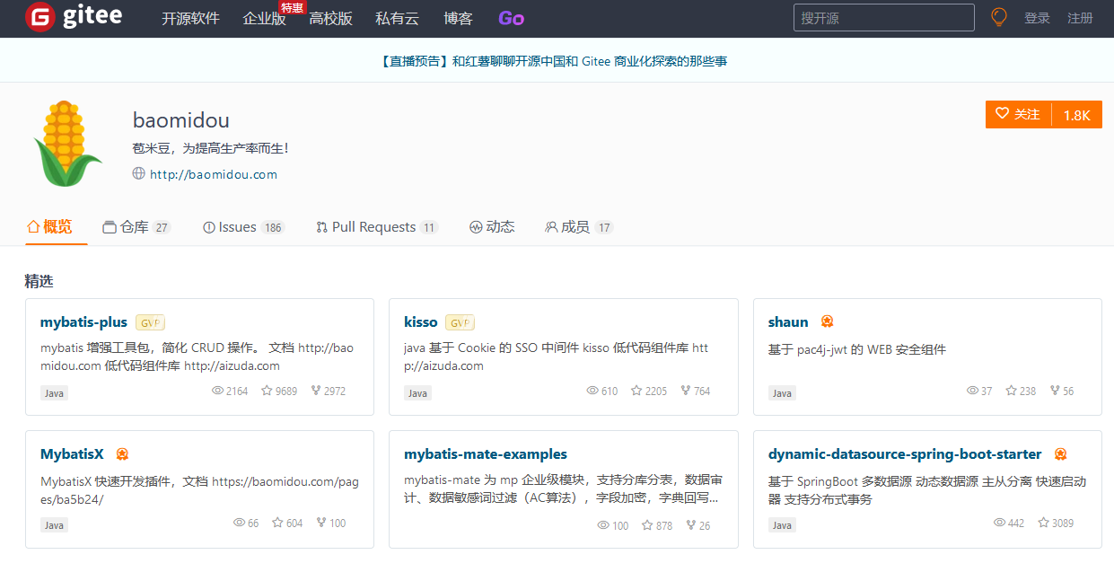Select the Pull Requests 11 tab
The height and width of the screenshot is (572, 1114).
tap(377, 227)
